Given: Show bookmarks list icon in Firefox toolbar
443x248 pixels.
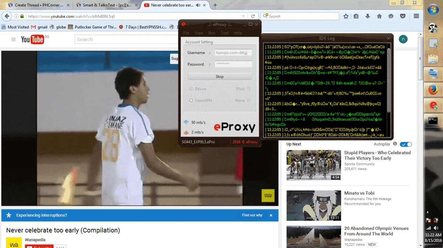Looking at the screenshot, I should (356, 16).
